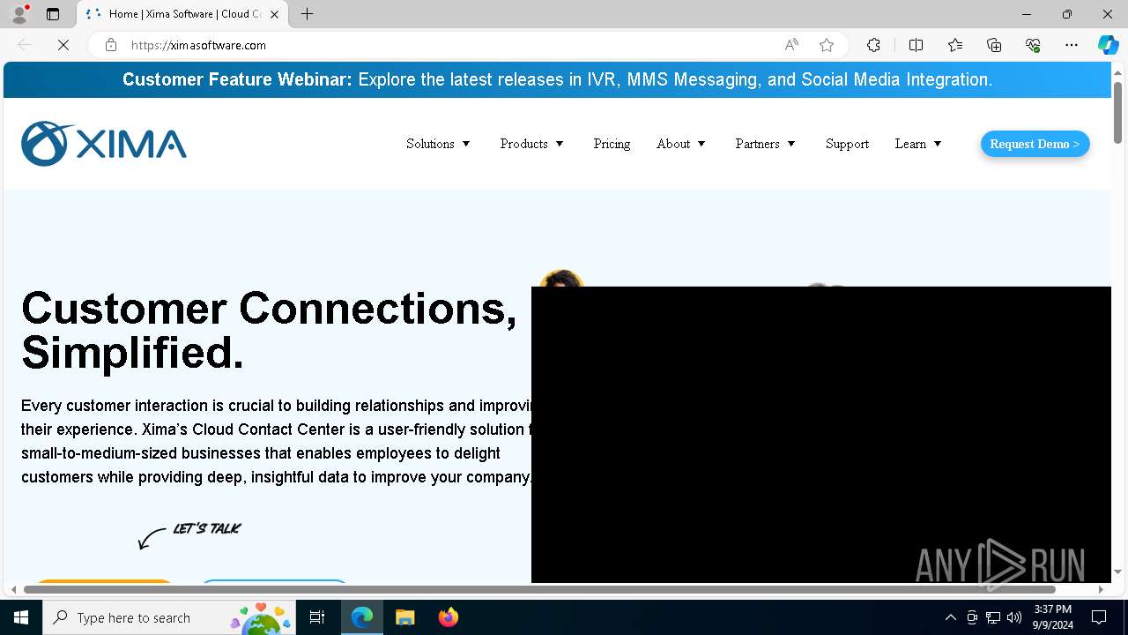The width and height of the screenshot is (1128, 635).
Task: Click the Edge profile icon
Action: (19, 14)
